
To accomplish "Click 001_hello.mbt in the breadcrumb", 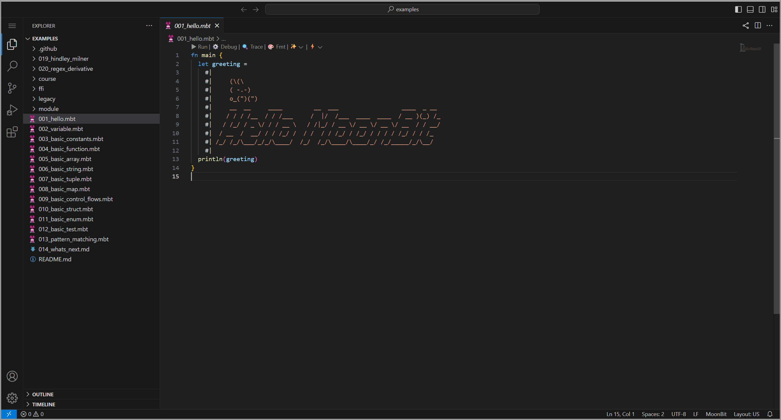I will point(196,39).
